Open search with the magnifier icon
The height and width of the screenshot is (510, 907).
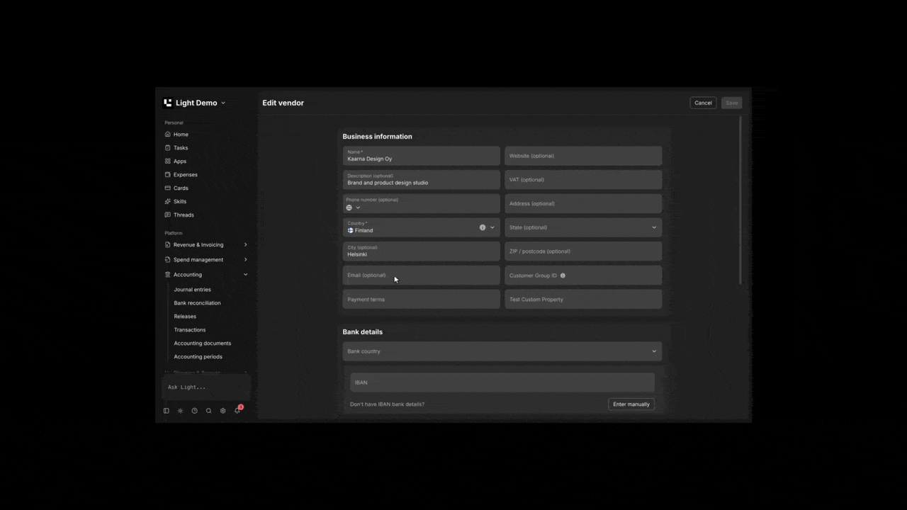208,411
